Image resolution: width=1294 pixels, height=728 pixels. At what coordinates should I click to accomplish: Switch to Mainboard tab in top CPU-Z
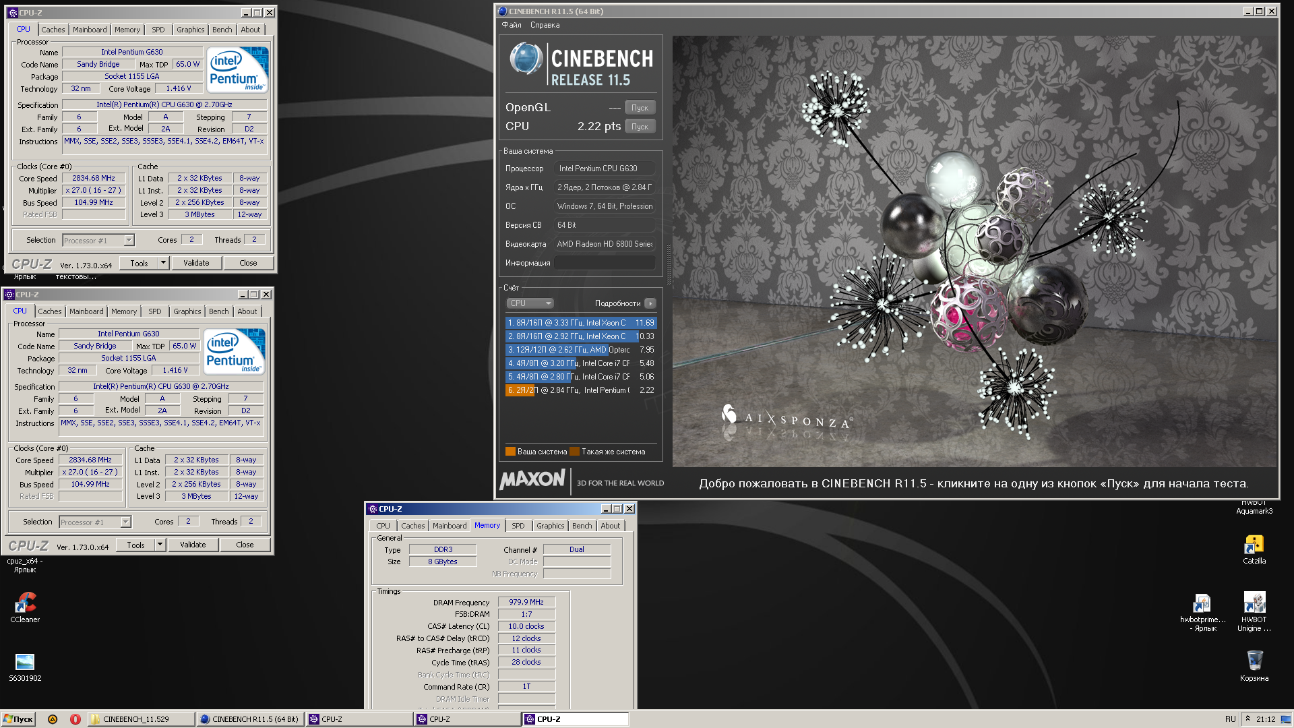click(x=90, y=30)
